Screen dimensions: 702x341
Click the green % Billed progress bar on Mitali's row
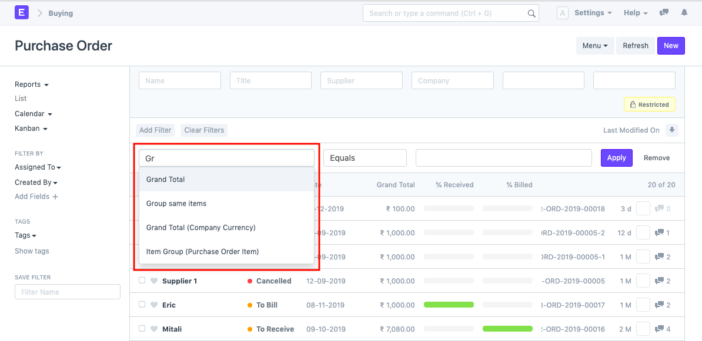(x=507, y=329)
